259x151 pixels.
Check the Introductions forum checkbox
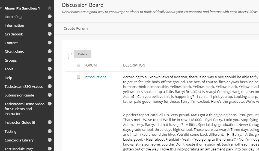tap(78, 77)
